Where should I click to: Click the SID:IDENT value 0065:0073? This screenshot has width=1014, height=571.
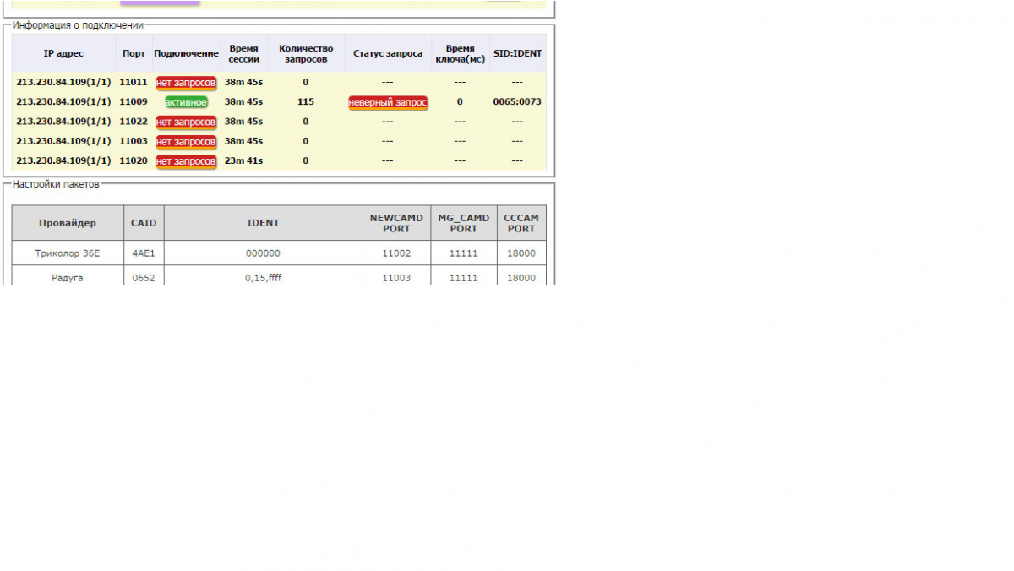(517, 102)
